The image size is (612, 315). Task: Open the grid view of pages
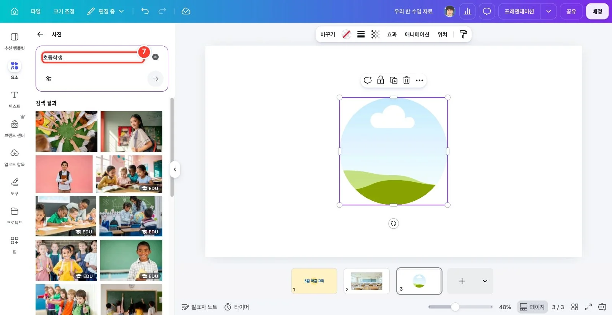[x=575, y=307]
